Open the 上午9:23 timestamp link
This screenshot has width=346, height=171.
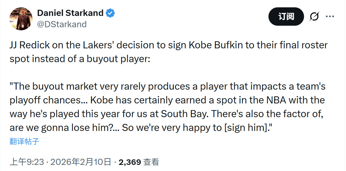(28, 162)
